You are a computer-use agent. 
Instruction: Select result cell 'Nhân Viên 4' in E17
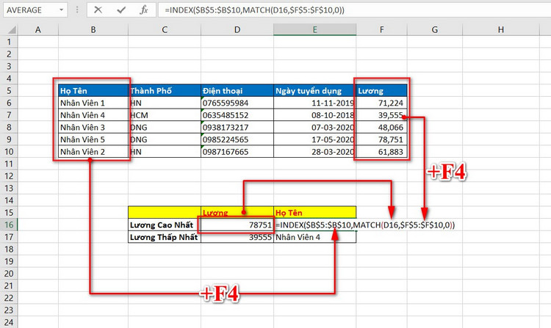click(315, 237)
